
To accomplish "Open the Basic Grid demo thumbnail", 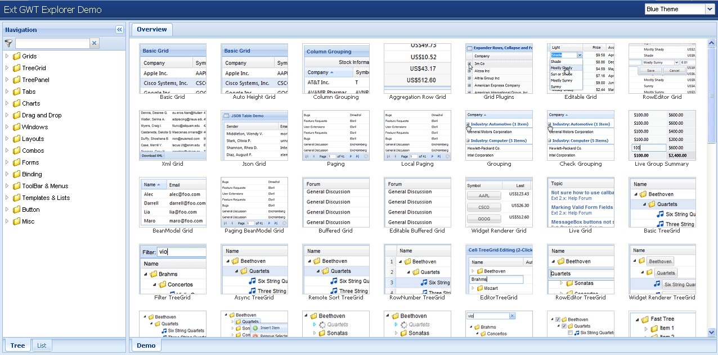I will point(172,69).
